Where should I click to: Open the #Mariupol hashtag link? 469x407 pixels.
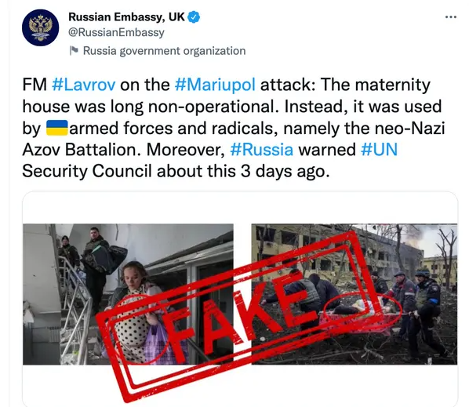215,85
